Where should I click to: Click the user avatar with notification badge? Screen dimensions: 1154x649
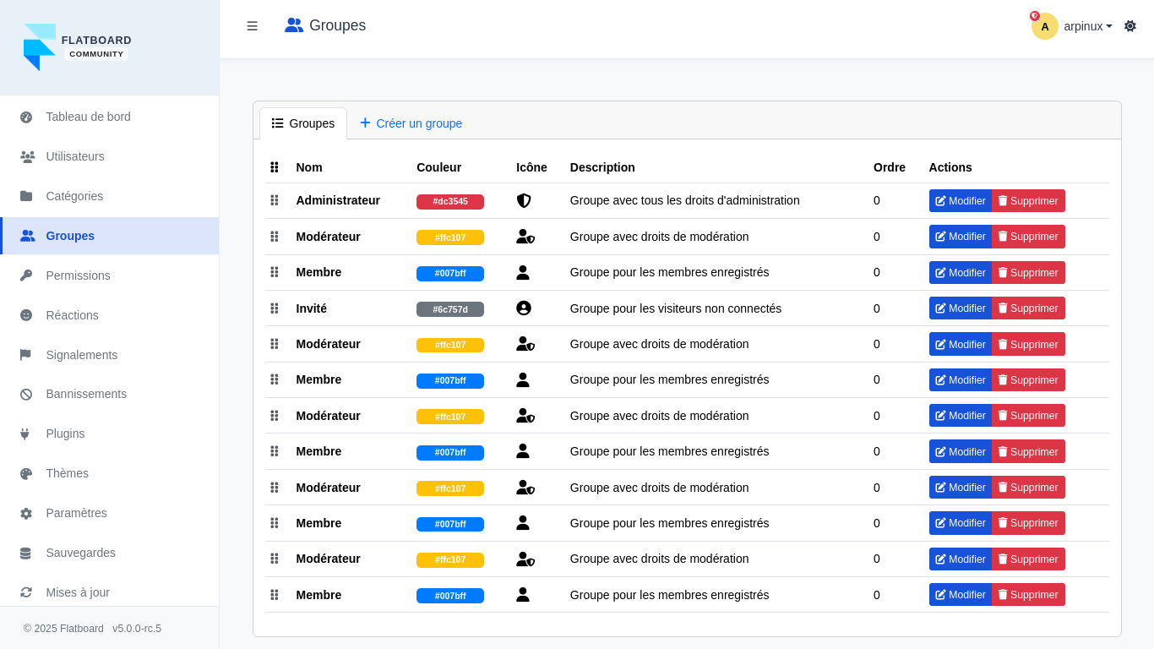click(x=1044, y=26)
